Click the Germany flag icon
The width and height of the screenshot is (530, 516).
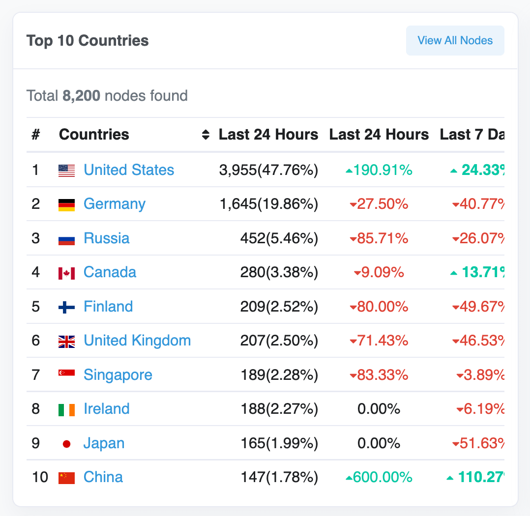(66, 204)
